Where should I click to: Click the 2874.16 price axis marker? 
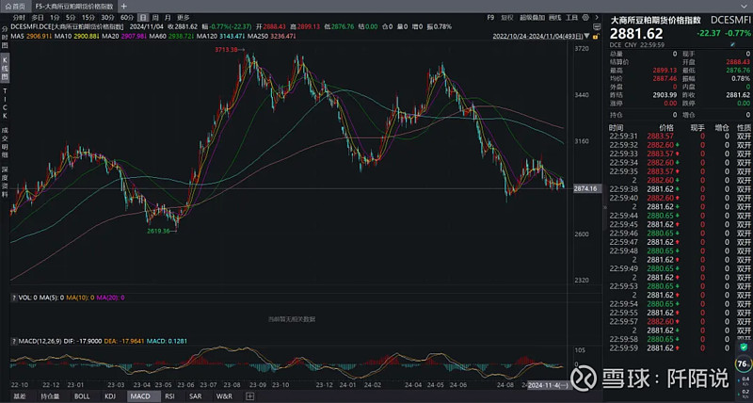point(586,188)
